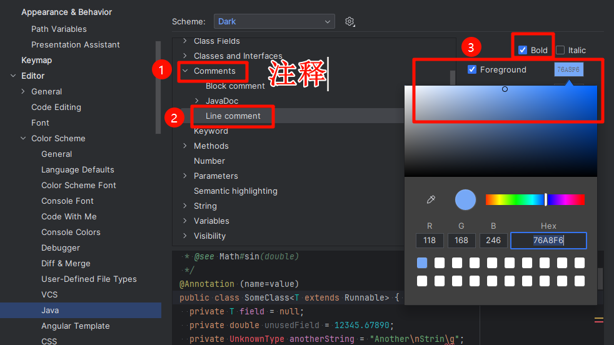Uncheck the Foreground checkbox
Viewport: 614px width, 345px height.
(472, 70)
